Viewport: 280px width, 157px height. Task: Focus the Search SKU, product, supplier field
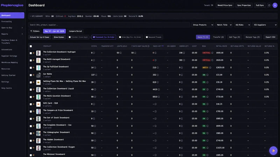109,25
